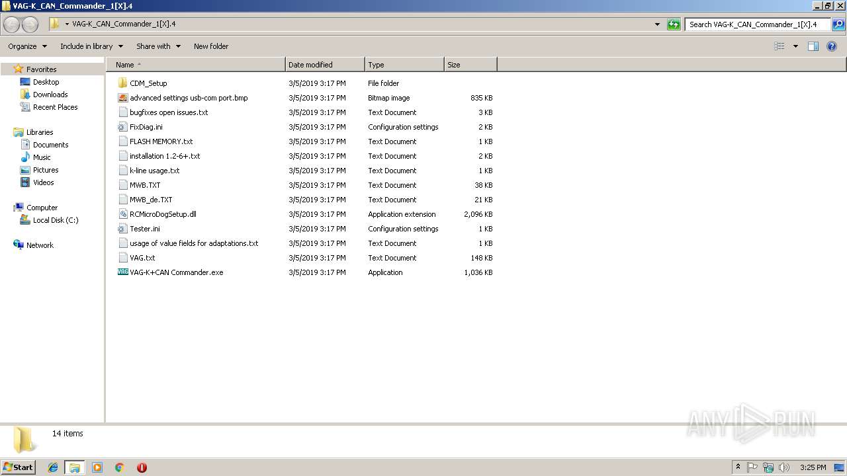Screen dimensions: 847x476
Task: Click the volume tray icon
Action: click(784, 467)
